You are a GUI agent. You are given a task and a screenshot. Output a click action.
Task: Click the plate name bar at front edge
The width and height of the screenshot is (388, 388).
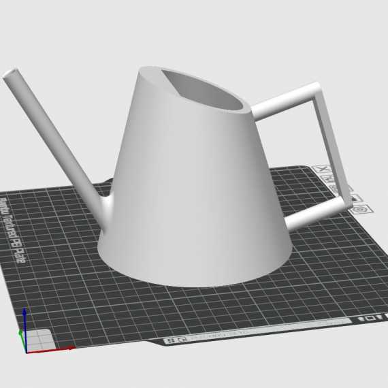[x=257, y=331]
